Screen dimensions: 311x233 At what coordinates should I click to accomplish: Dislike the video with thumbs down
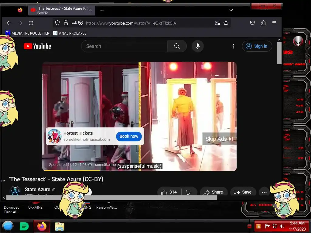(x=189, y=192)
